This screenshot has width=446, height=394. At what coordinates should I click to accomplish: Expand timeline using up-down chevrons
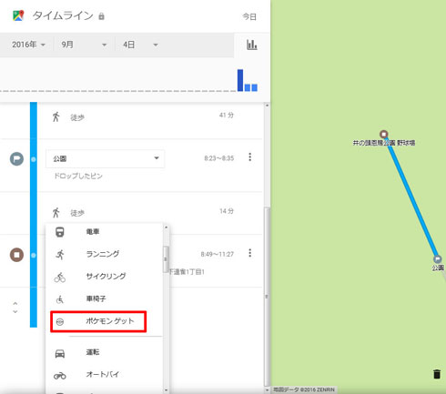[15, 308]
